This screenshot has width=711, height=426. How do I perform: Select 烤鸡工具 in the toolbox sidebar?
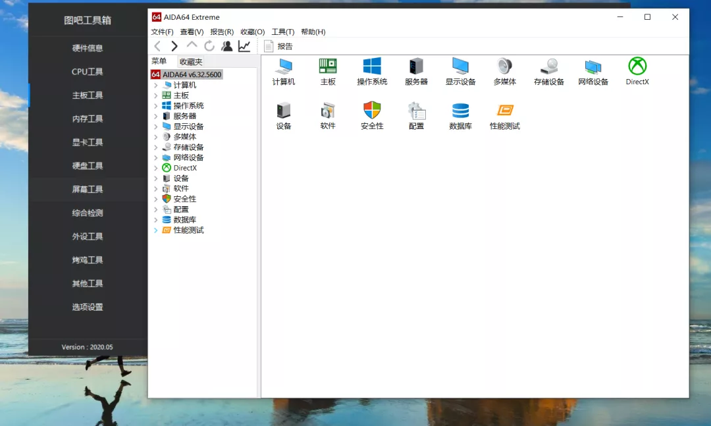coord(88,260)
